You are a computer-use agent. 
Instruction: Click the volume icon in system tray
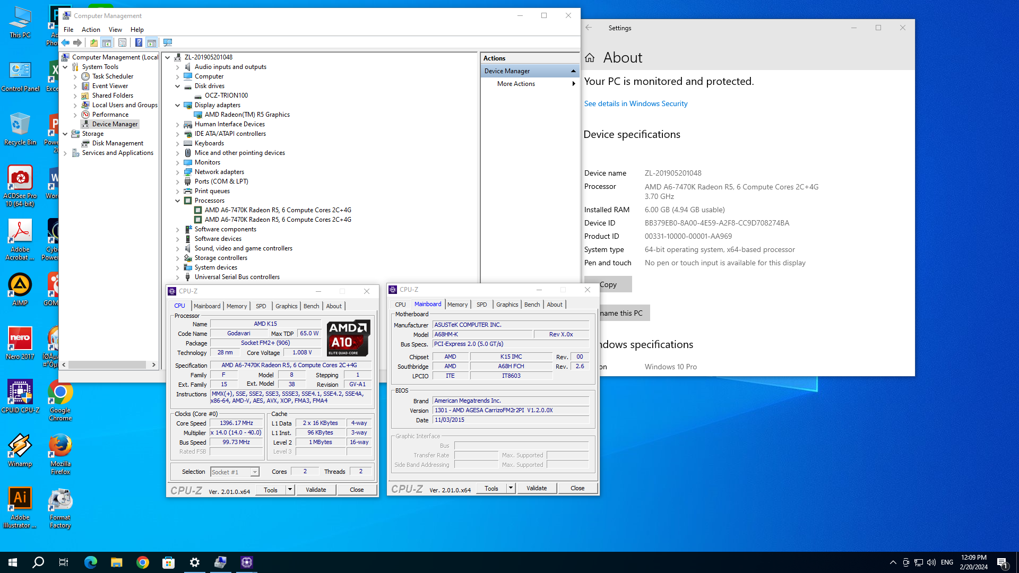(x=931, y=562)
